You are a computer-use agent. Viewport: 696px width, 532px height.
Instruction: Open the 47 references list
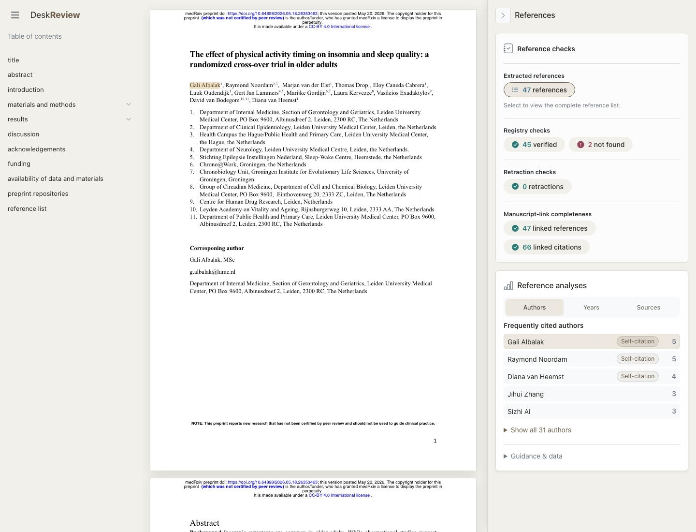pyautogui.click(x=539, y=90)
